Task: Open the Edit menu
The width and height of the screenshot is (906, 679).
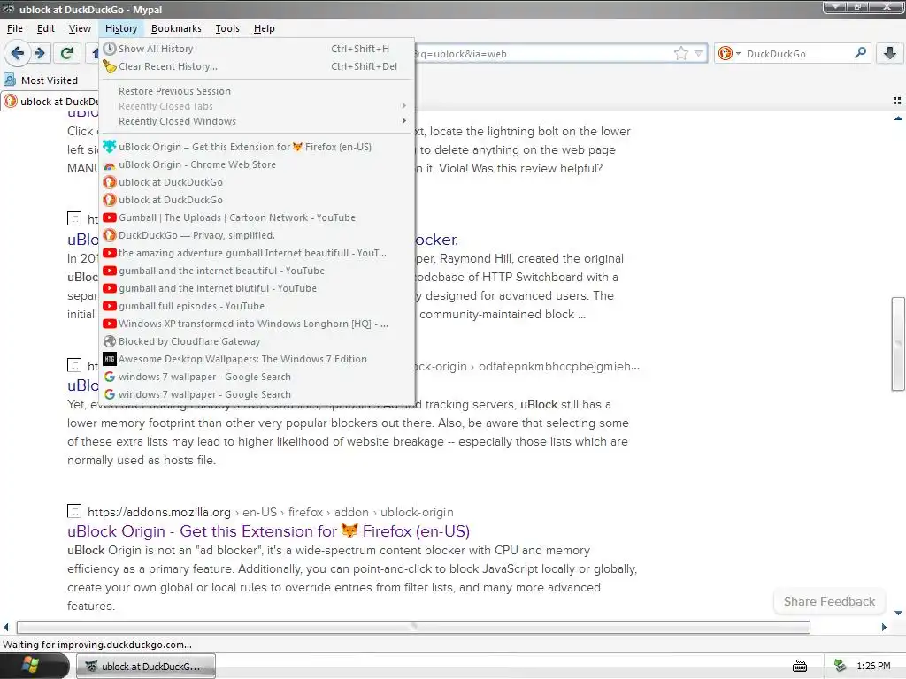Action: (x=46, y=28)
